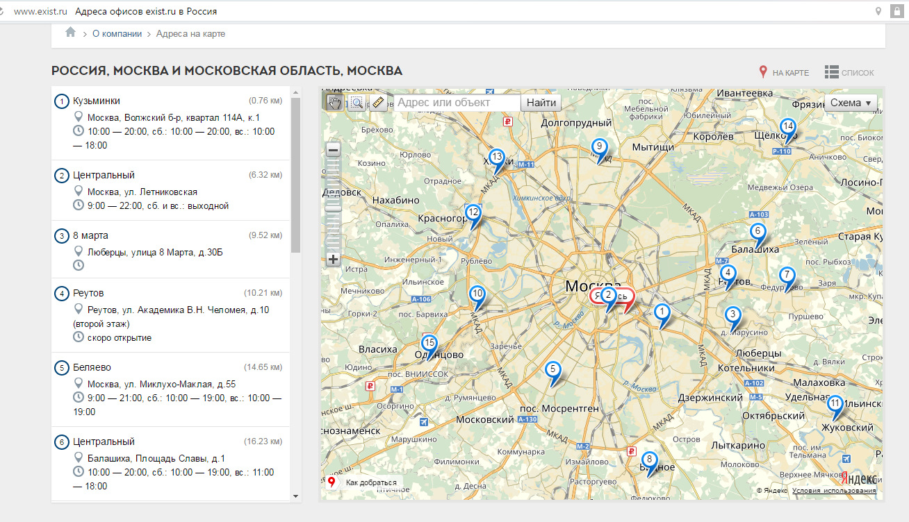The height and width of the screenshot is (522, 909).
Task: Click map zoom in plus button
Action: pyautogui.click(x=333, y=260)
